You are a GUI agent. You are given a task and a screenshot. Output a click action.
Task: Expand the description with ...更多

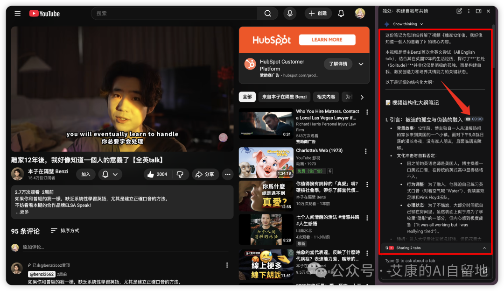point(22,212)
